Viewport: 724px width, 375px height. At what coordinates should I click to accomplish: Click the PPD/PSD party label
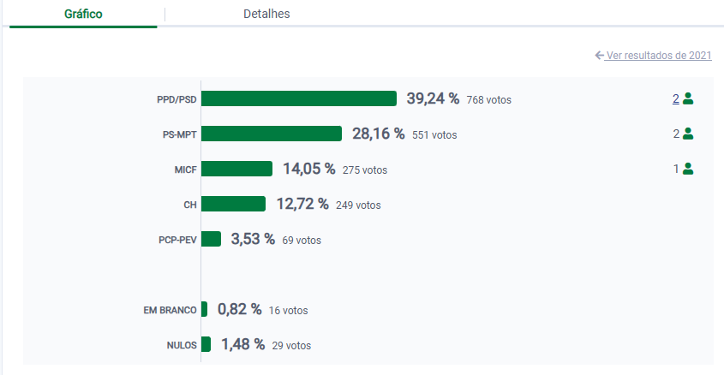[x=177, y=99]
